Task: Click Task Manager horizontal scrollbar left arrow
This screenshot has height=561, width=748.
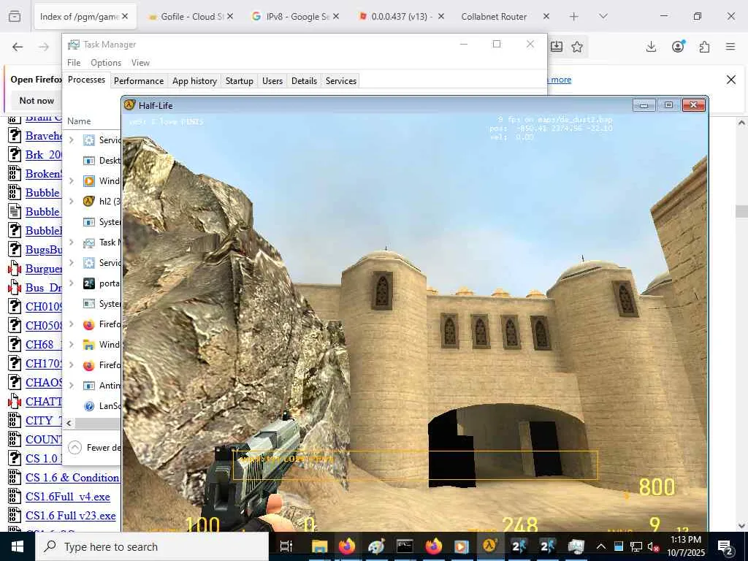Action: (x=69, y=423)
